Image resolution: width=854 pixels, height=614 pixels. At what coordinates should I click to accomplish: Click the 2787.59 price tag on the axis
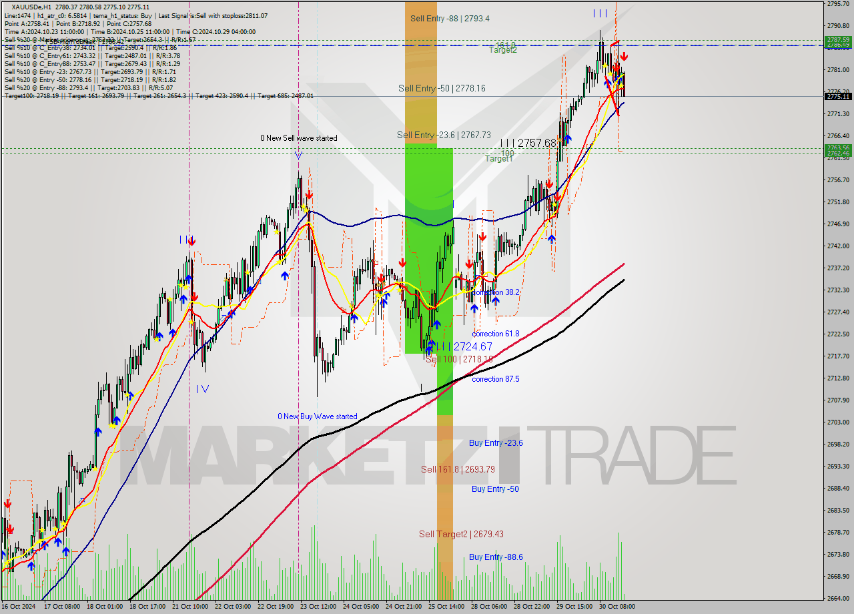click(838, 40)
